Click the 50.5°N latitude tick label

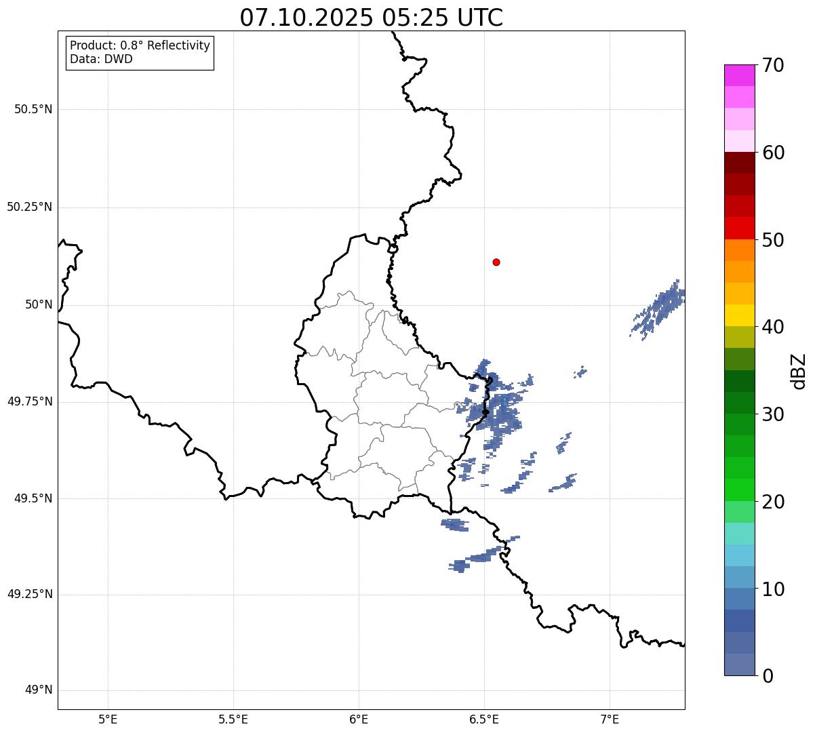33,109
